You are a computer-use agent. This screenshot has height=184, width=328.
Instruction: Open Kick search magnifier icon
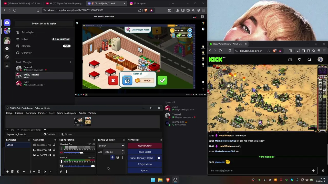[309, 60]
